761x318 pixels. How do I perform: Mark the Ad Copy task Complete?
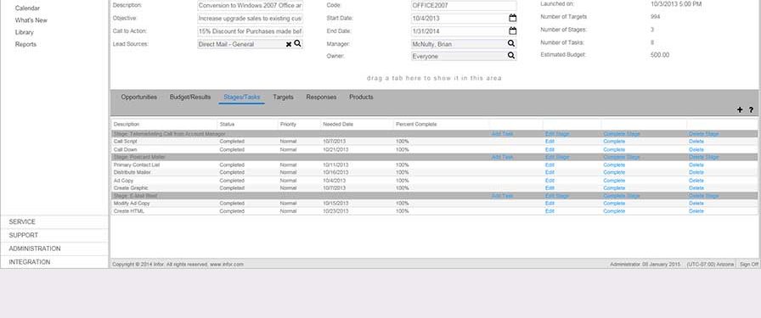tap(614, 181)
